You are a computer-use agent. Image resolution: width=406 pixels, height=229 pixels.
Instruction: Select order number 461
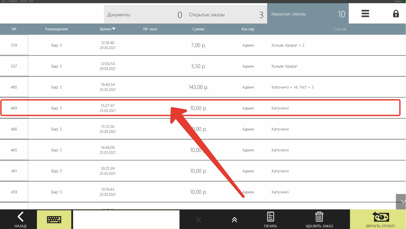pyautogui.click(x=14, y=171)
